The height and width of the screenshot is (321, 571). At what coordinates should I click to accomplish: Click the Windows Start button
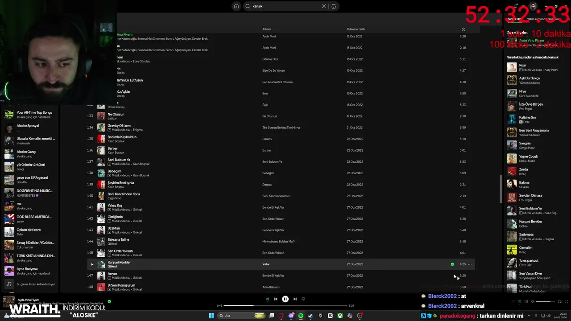[211, 316]
